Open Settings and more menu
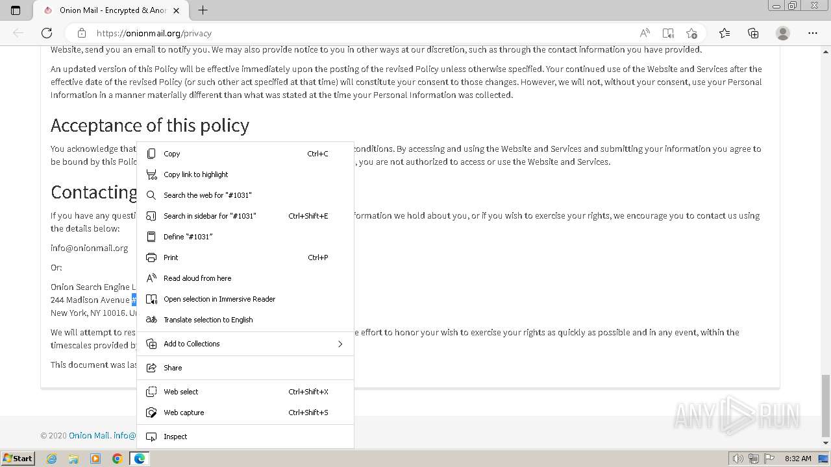Screen dimensions: 831x467 point(813,33)
